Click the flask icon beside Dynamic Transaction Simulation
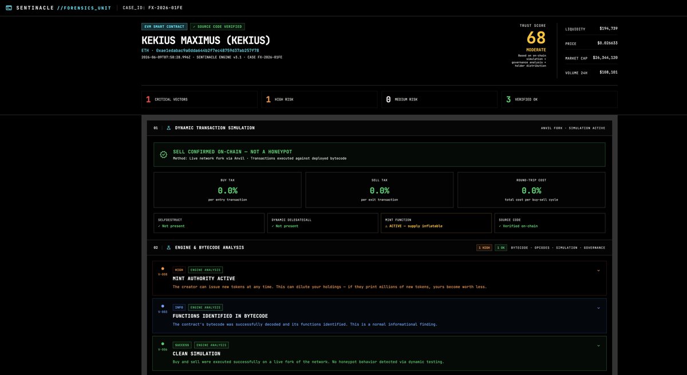Image resolution: width=687 pixels, height=375 pixels. (169, 128)
